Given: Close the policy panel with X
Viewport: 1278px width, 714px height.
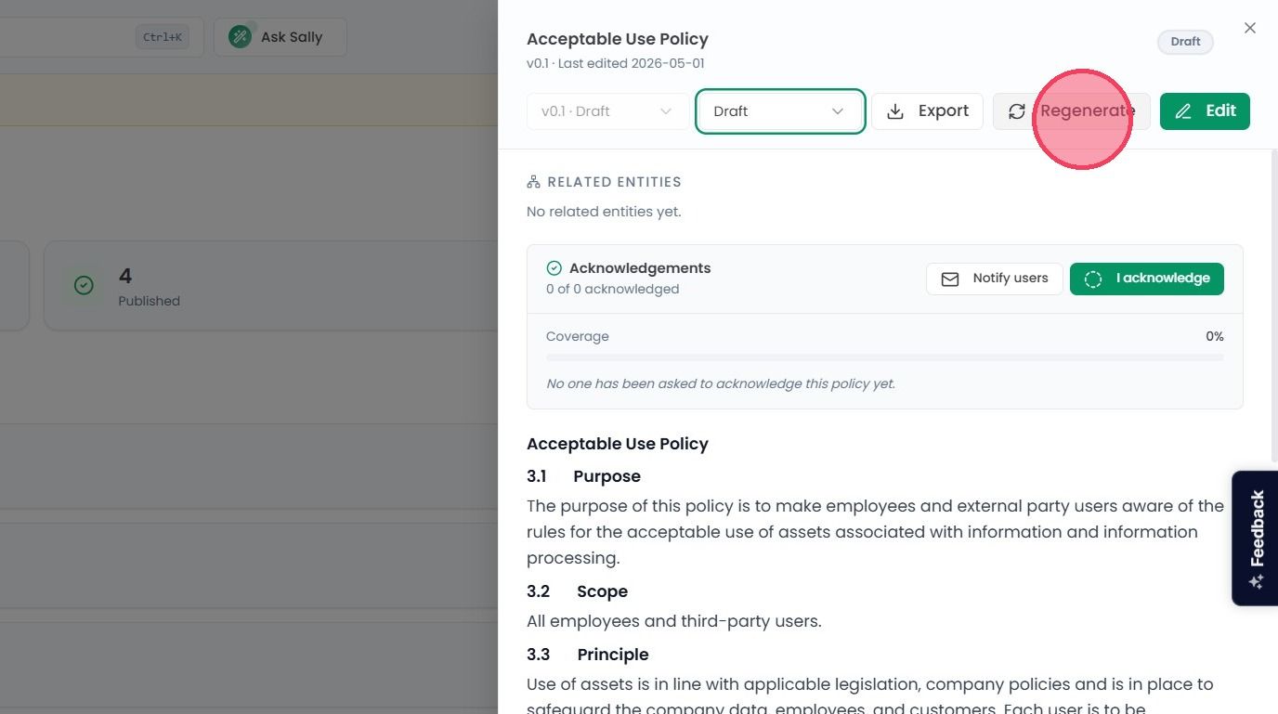Looking at the screenshot, I should [x=1250, y=28].
